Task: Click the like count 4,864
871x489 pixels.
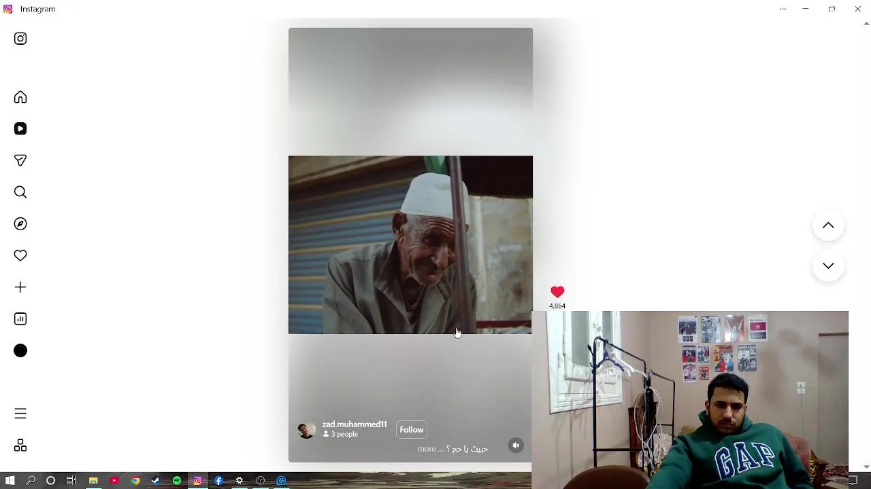Action: tap(557, 306)
